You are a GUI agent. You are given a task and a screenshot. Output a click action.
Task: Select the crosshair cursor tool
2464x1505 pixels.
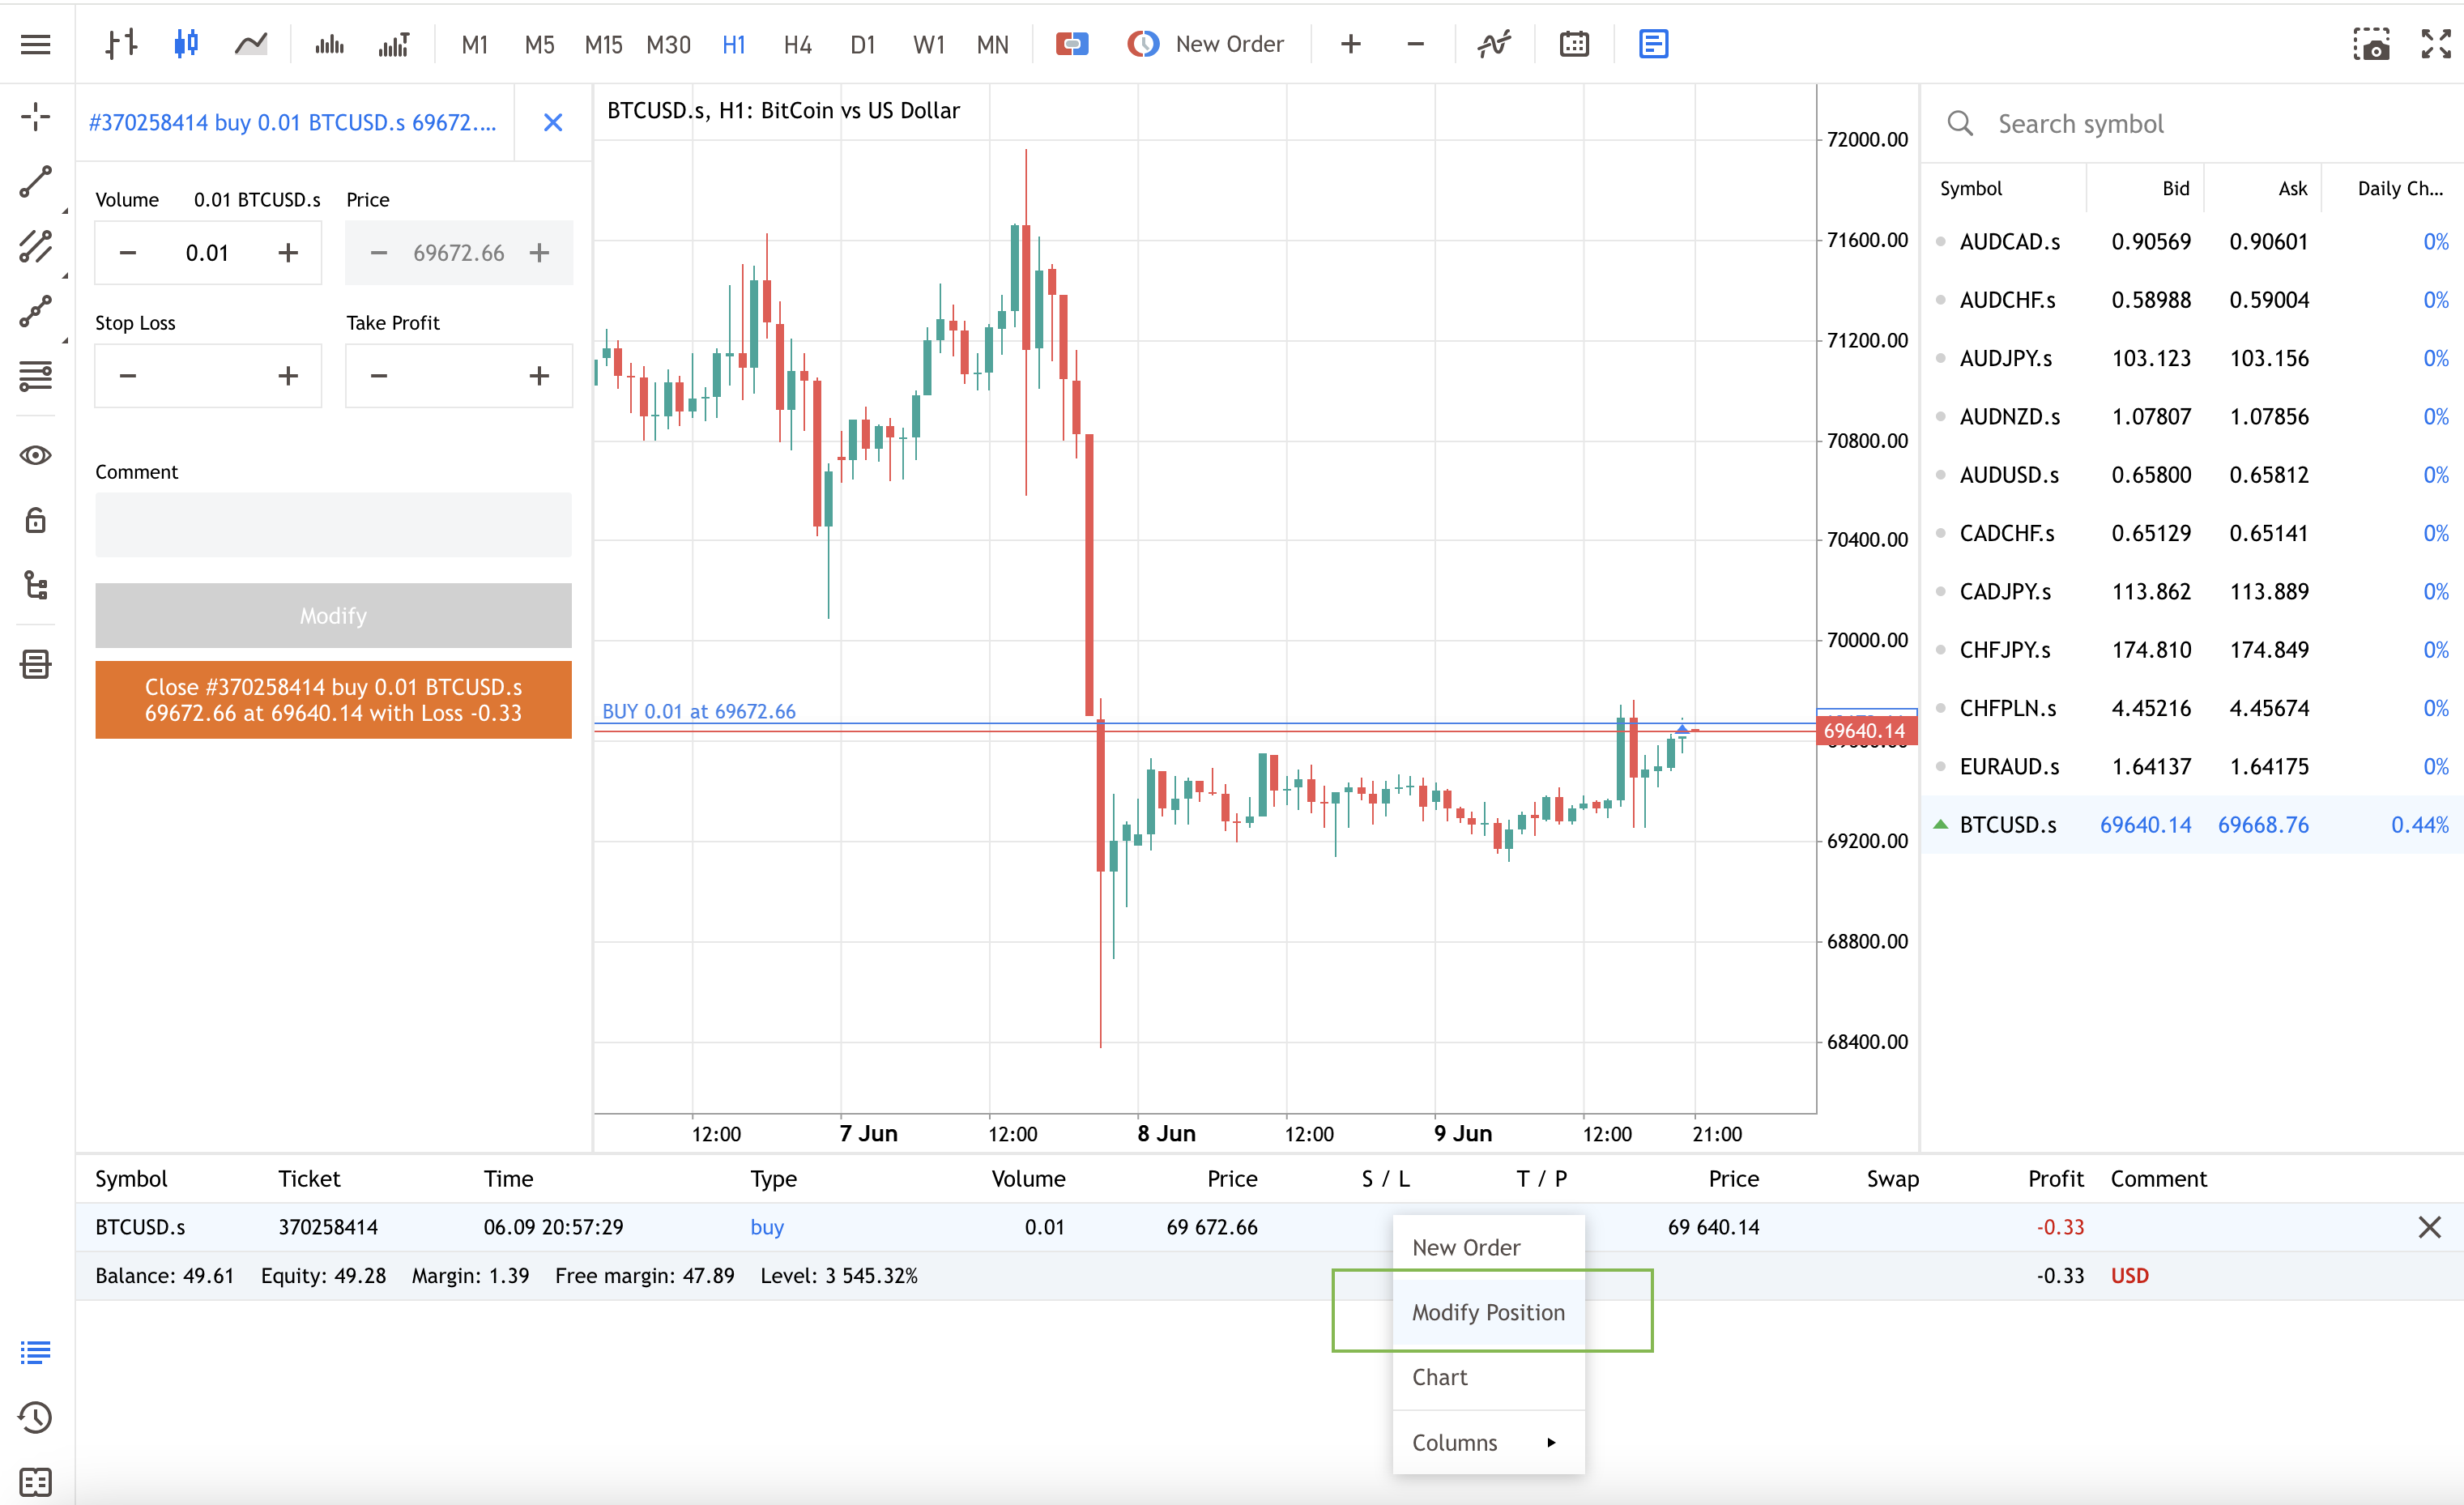36,117
